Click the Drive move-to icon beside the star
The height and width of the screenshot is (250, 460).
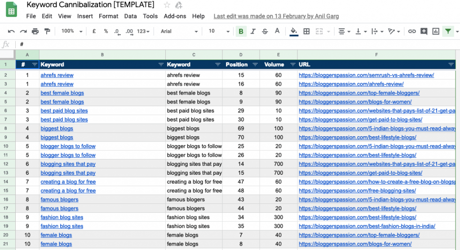179,5
